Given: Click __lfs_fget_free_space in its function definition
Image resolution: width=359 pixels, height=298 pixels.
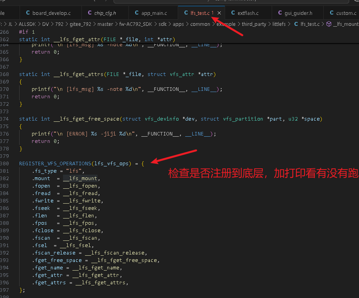Looking at the screenshot, I should click(x=86, y=119).
